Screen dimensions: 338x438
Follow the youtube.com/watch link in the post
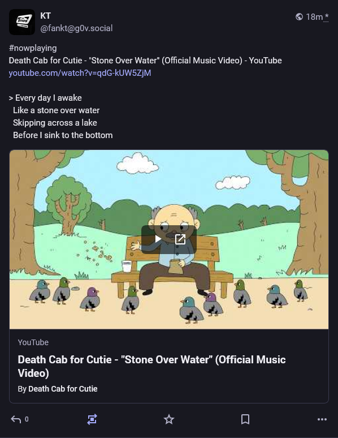(x=80, y=73)
